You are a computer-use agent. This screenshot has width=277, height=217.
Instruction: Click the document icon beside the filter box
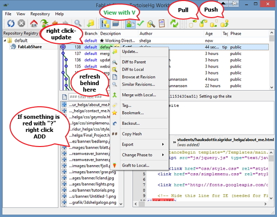[x=64, y=97]
